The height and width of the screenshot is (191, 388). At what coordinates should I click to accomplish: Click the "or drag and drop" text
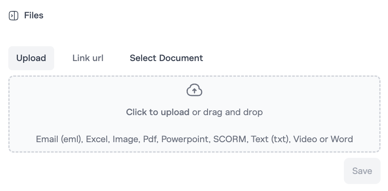pos(227,112)
